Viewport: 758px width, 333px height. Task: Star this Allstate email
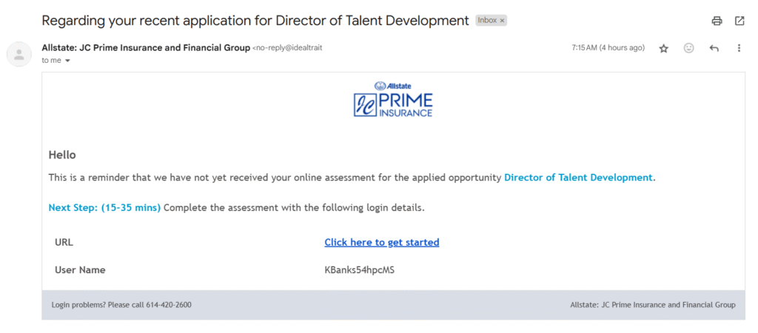(664, 48)
